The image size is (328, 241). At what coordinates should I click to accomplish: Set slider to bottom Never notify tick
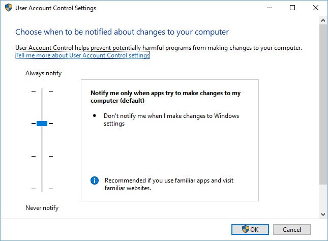coord(42,189)
